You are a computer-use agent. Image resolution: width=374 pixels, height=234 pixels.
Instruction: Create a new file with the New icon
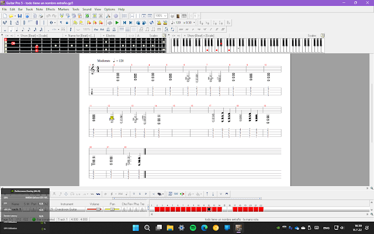pyautogui.click(x=5, y=16)
